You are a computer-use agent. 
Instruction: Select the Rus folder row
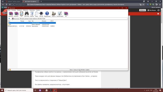tap(32, 25)
